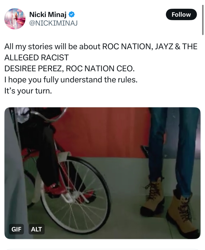Click the @NICKIMINAJ handle

[x=53, y=23]
